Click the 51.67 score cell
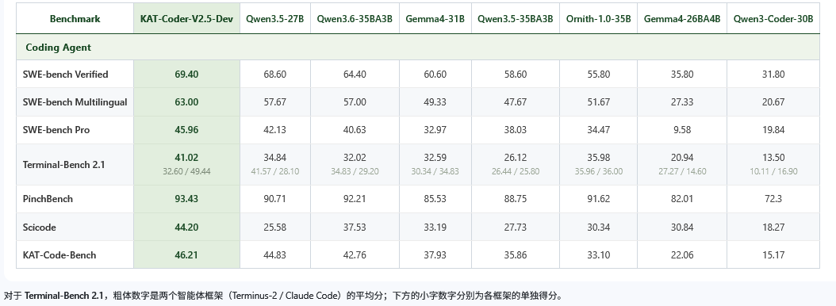The image size is (836, 306). 598,101
